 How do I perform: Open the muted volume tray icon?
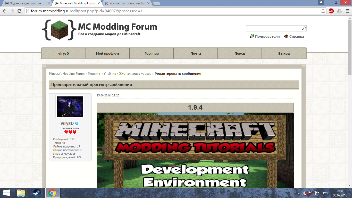(x=305, y=193)
